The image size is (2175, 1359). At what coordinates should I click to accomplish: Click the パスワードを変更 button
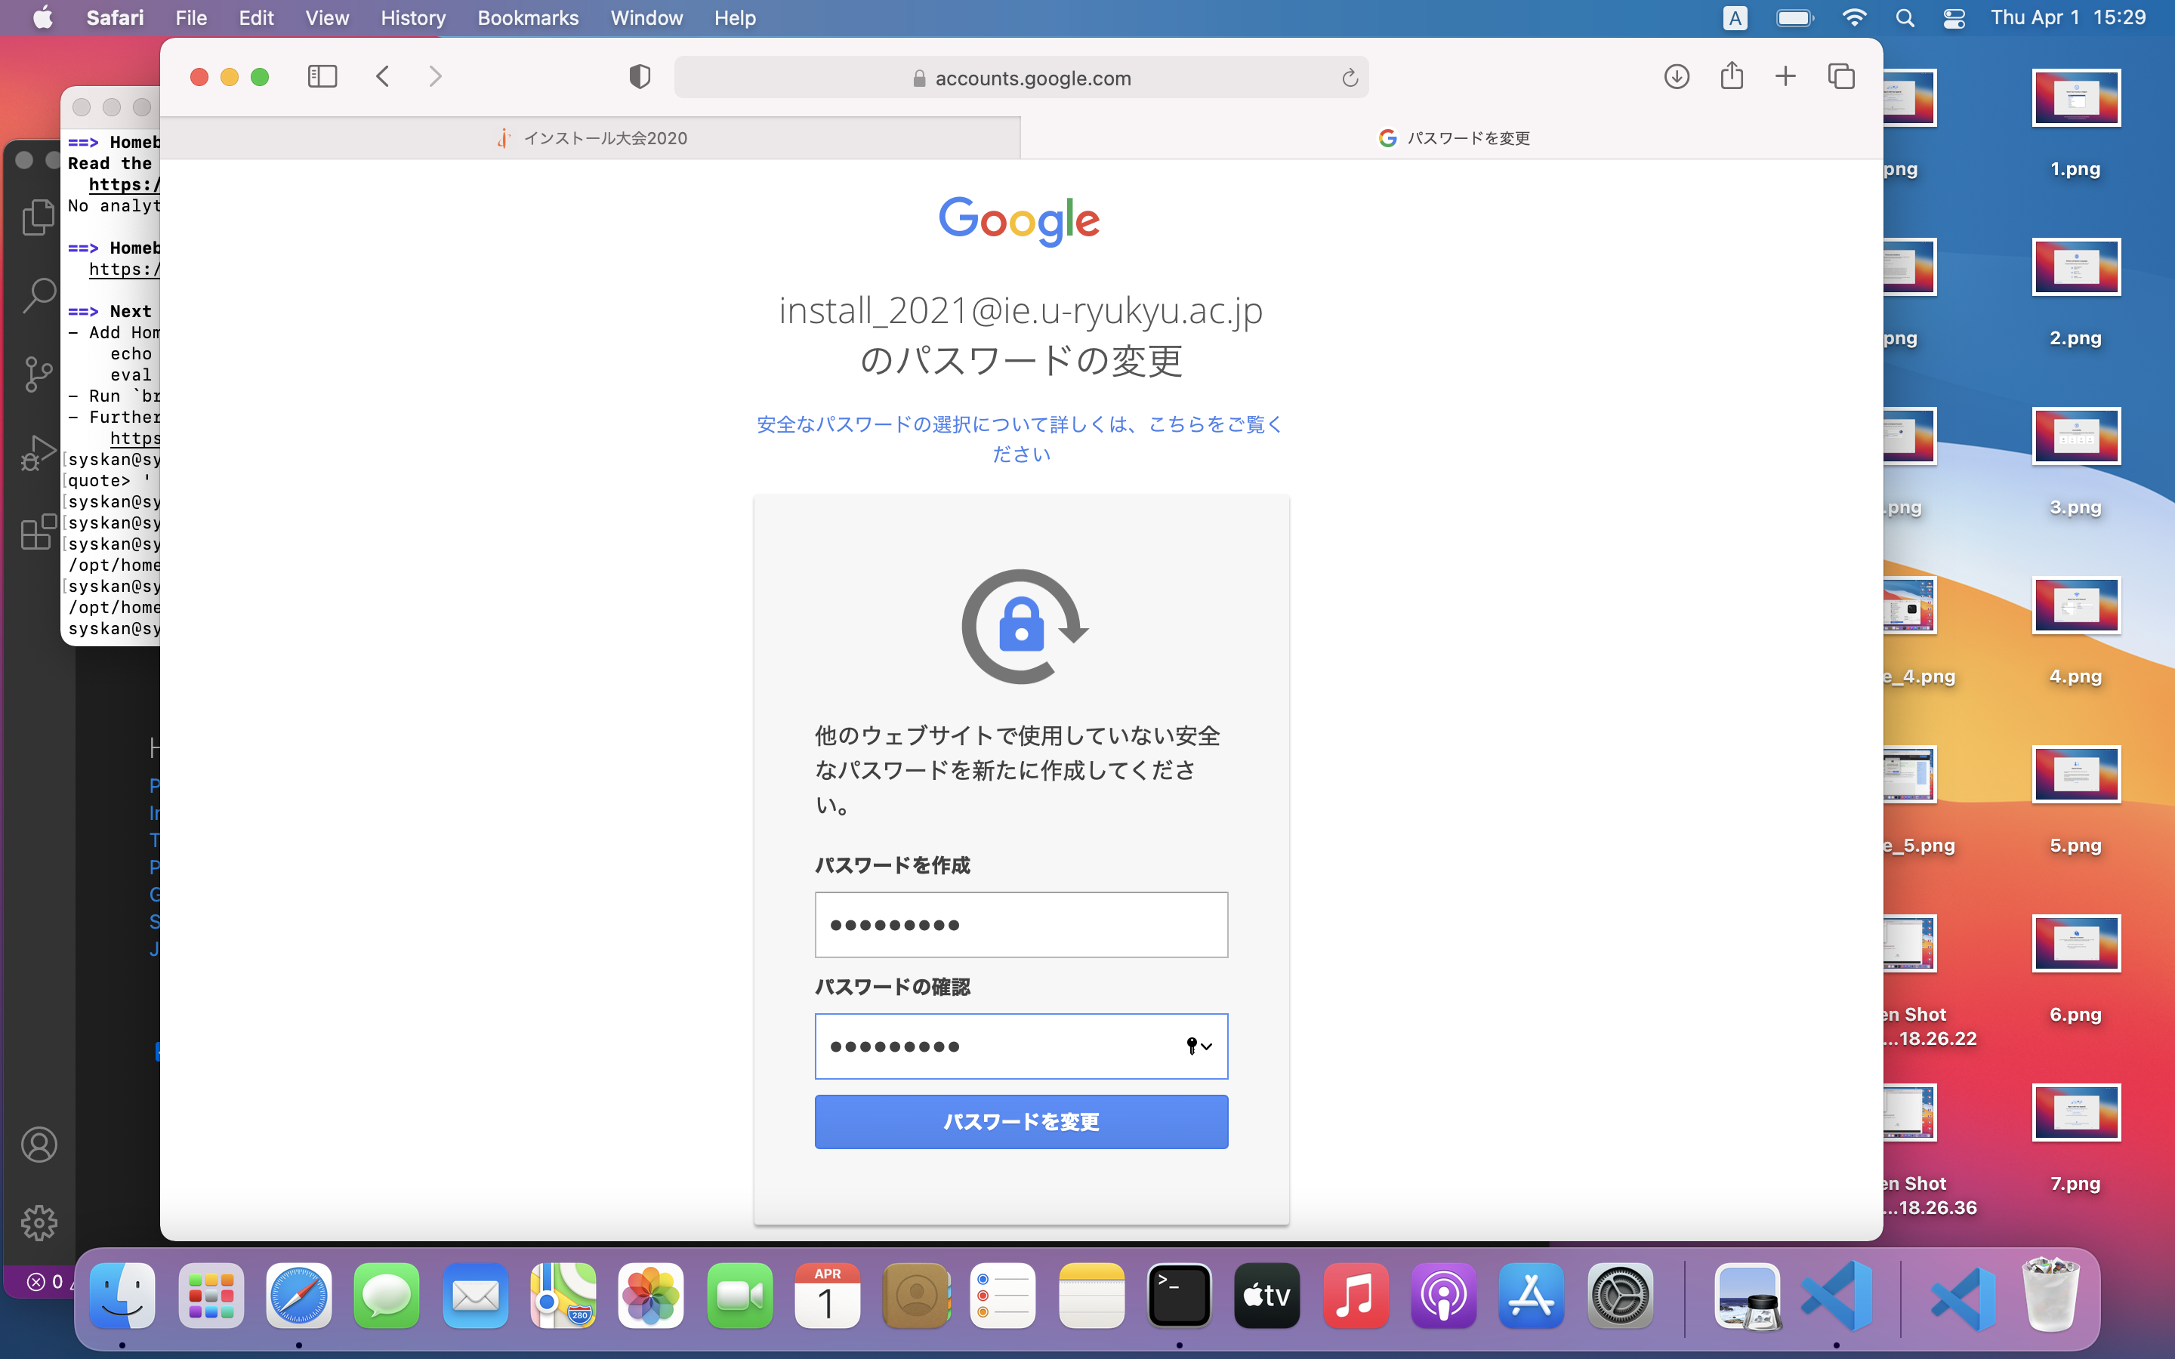[x=1021, y=1122]
